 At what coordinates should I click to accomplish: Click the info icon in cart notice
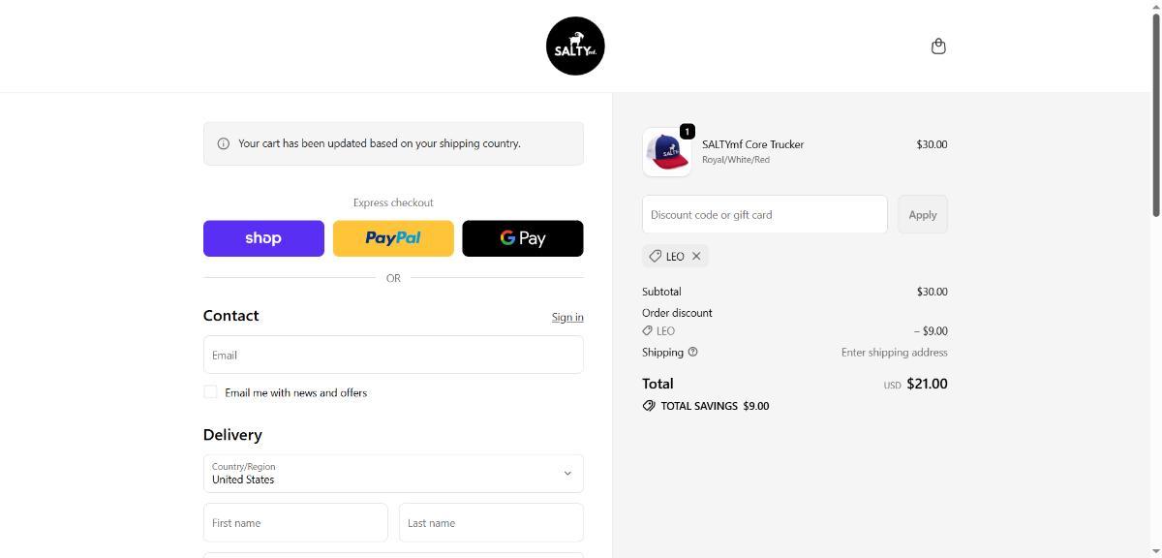click(224, 143)
